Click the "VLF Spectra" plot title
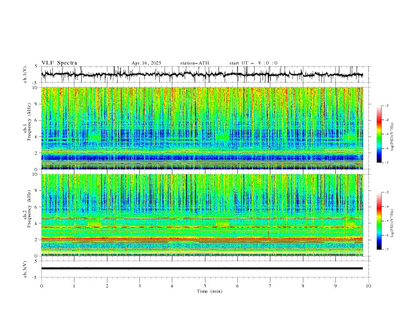415x321 pixels. point(59,63)
